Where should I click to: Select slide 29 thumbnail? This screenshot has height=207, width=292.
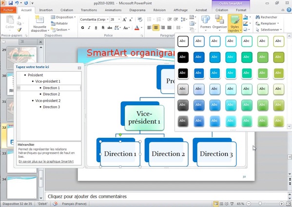pyautogui.click(x=22, y=58)
